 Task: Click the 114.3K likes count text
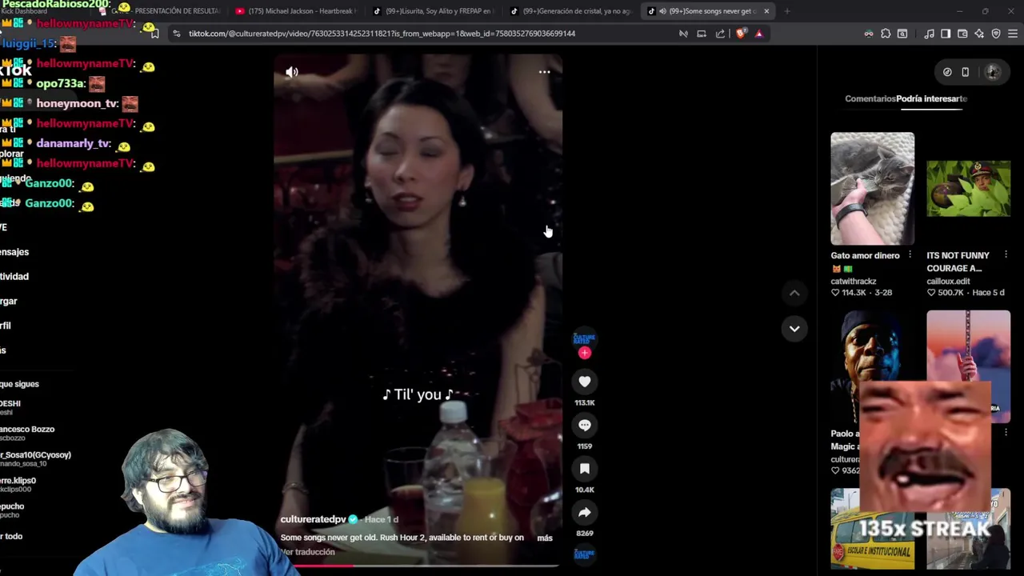(x=854, y=293)
